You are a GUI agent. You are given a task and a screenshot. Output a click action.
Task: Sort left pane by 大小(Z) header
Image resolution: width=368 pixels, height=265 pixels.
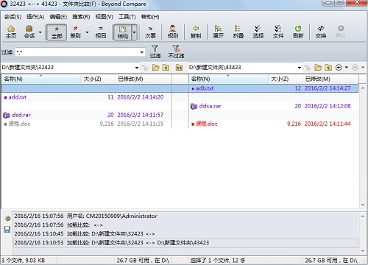[98, 79]
